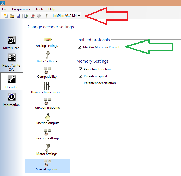Click the Save floppy disk icon
Screen dimensions: 181x176
[x=18, y=16]
